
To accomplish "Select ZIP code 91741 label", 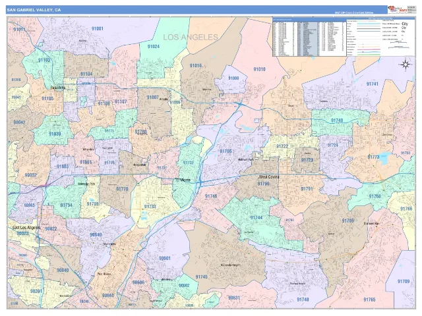I will pos(372,84).
